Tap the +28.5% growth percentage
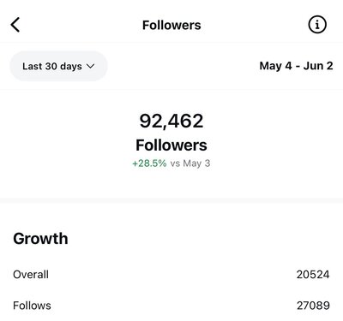Viewport: 343px width, 321px height. point(149,163)
